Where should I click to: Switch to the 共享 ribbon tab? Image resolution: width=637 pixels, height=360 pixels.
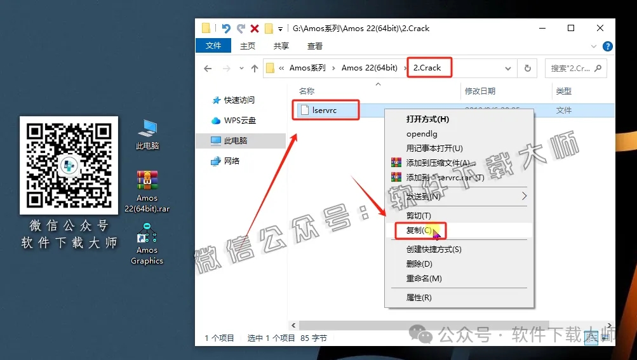point(281,46)
